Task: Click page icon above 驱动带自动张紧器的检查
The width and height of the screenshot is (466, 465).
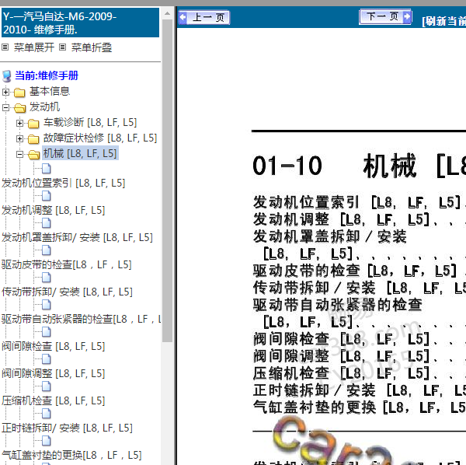Action: [46, 304]
